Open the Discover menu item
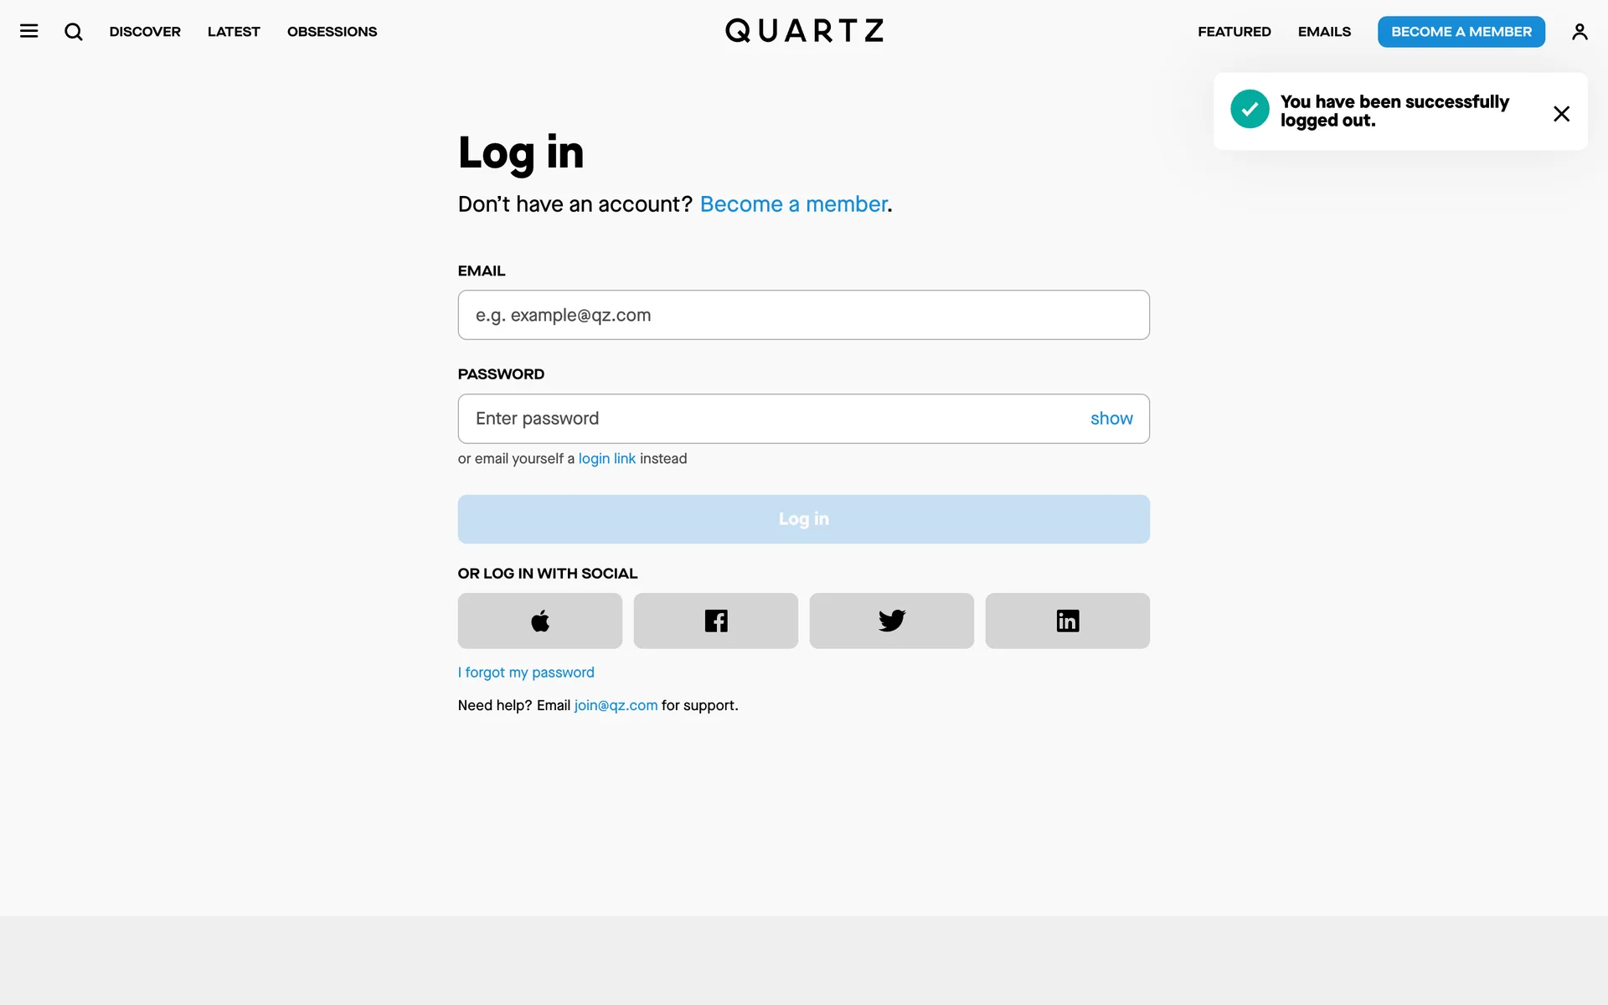 (145, 32)
